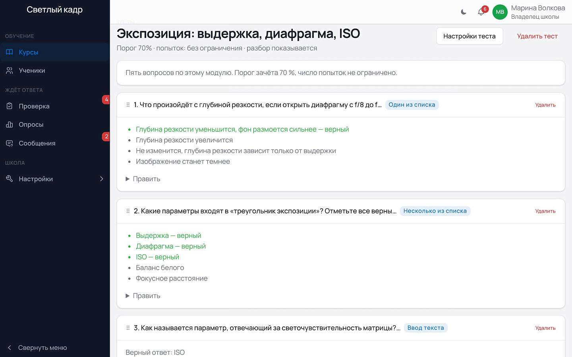Click the Courses book icon

point(10,52)
